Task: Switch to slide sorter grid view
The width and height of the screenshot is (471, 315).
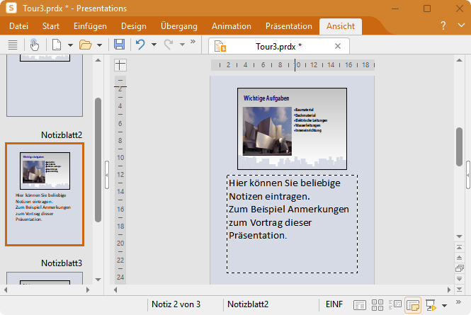Action: (378, 304)
